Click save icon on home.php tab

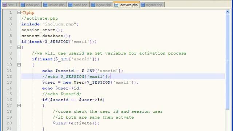click(x=70, y=5)
